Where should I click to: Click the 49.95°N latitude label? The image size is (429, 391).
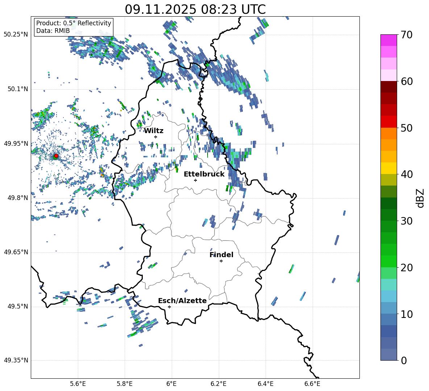click(x=16, y=144)
